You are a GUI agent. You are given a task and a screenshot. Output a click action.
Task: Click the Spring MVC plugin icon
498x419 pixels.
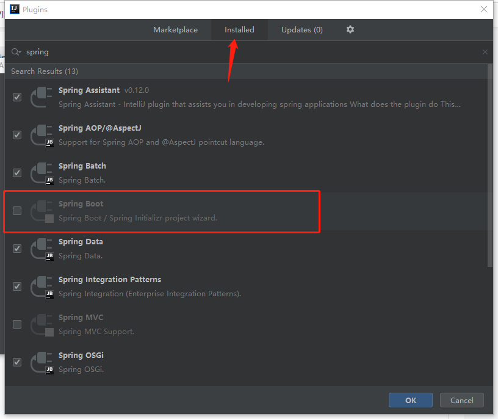click(x=41, y=324)
